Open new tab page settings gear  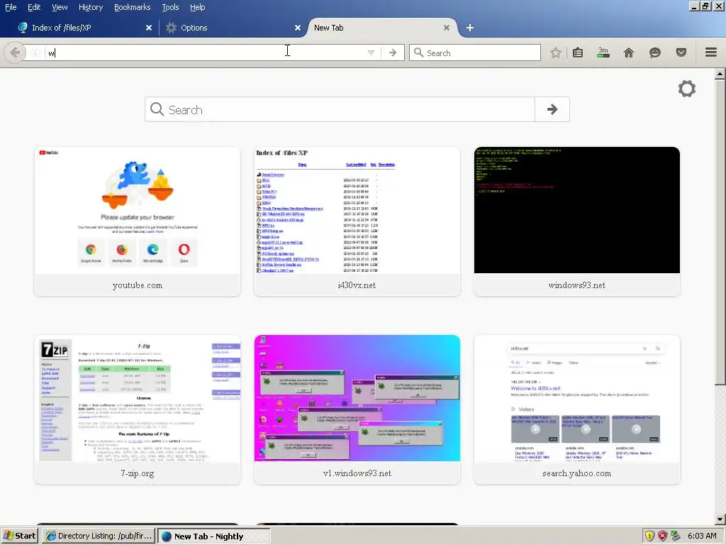tap(686, 89)
